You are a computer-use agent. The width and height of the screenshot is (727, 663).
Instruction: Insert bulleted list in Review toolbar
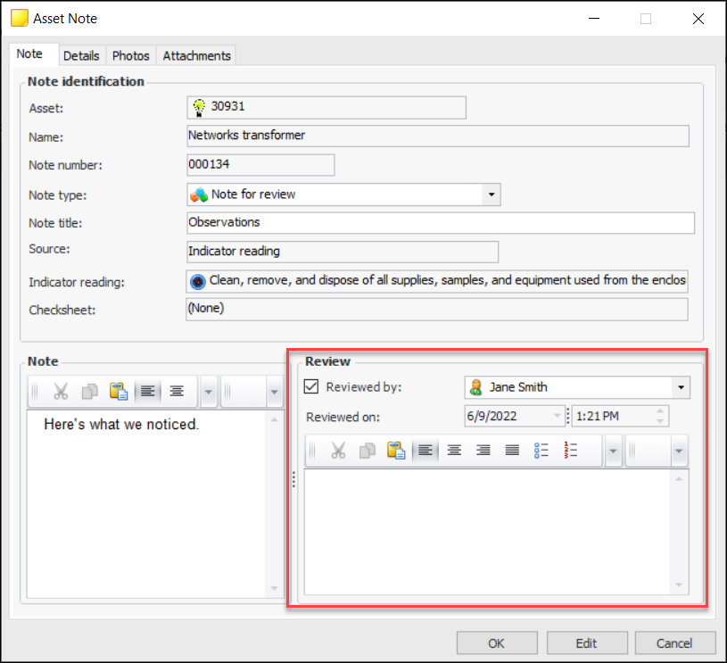pos(541,451)
